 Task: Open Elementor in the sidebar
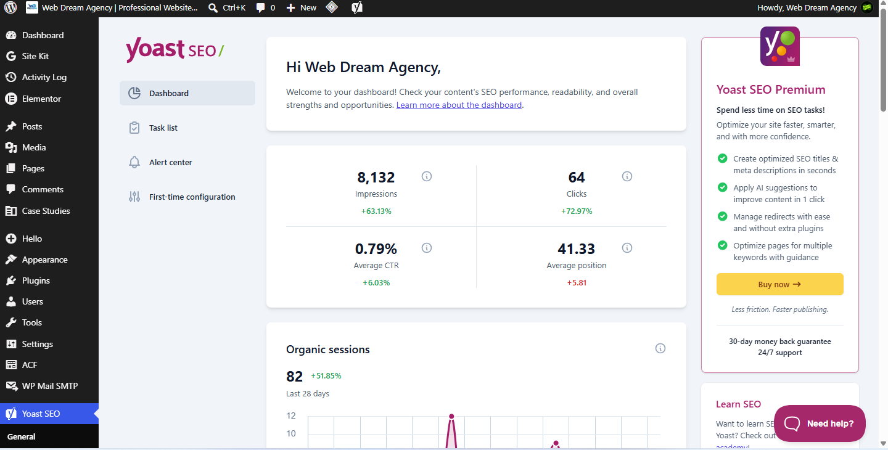(49, 99)
